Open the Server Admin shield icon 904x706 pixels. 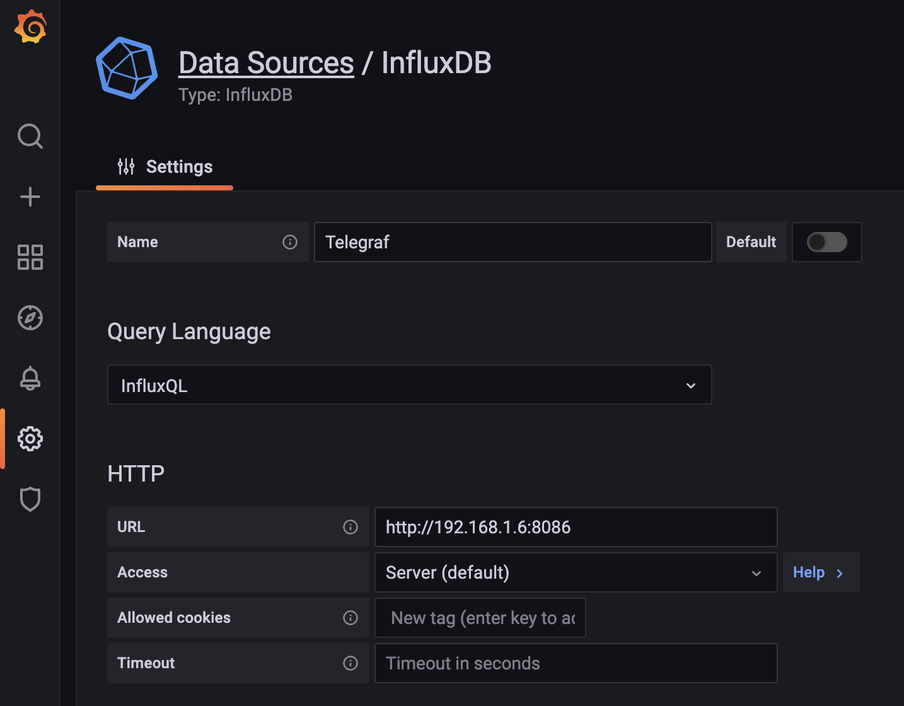30,499
